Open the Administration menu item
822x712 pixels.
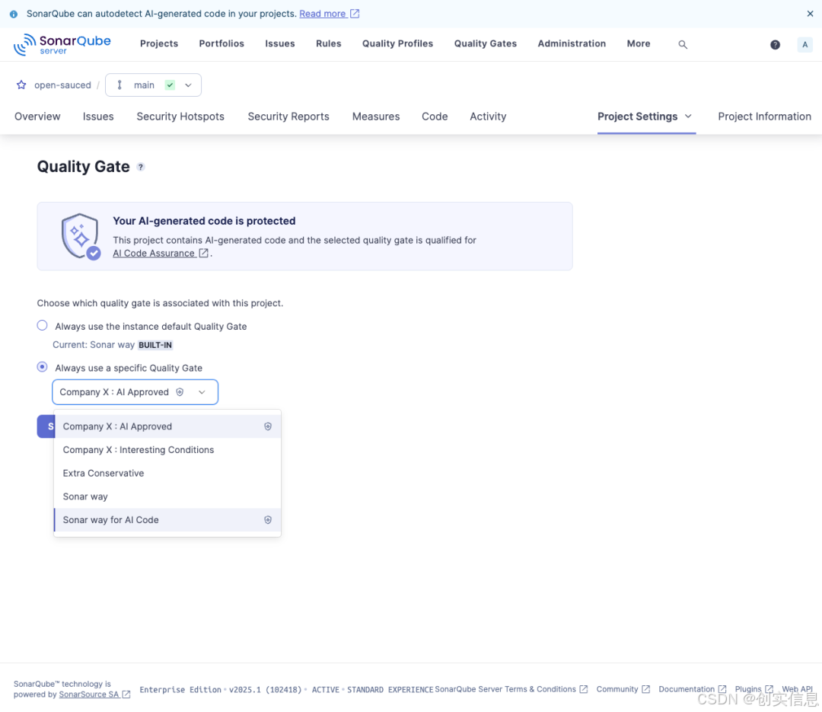pos(572,43)
